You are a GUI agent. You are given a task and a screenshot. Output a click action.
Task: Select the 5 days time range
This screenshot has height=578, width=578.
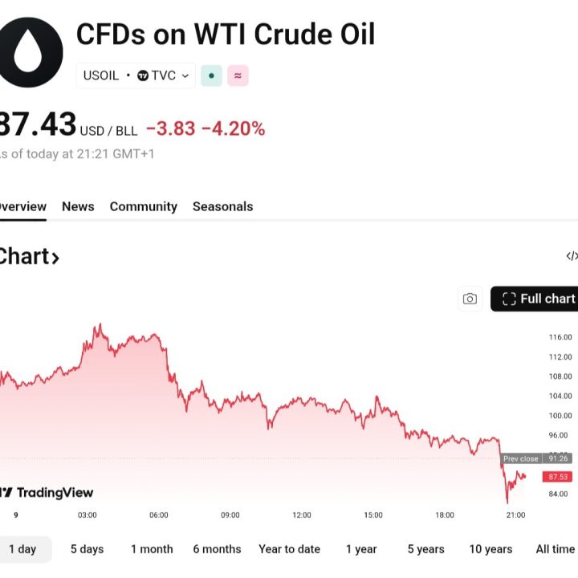(x=87, y=549)
